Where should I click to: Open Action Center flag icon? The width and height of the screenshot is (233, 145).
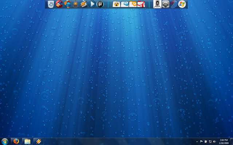201,142
